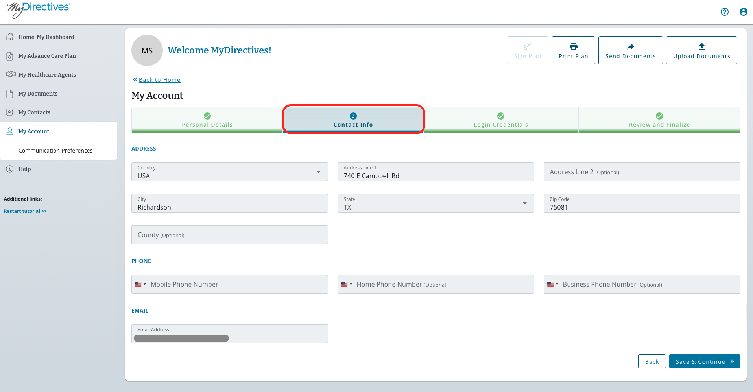Click the green checkmark above Review and Finalize
This screenshot has width=753, height=392.
[x=659, y=116]
